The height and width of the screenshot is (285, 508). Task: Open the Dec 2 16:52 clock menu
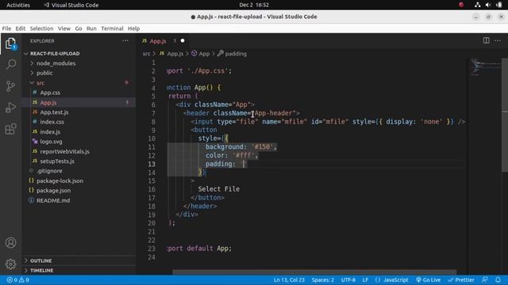(x=254, y=5)
